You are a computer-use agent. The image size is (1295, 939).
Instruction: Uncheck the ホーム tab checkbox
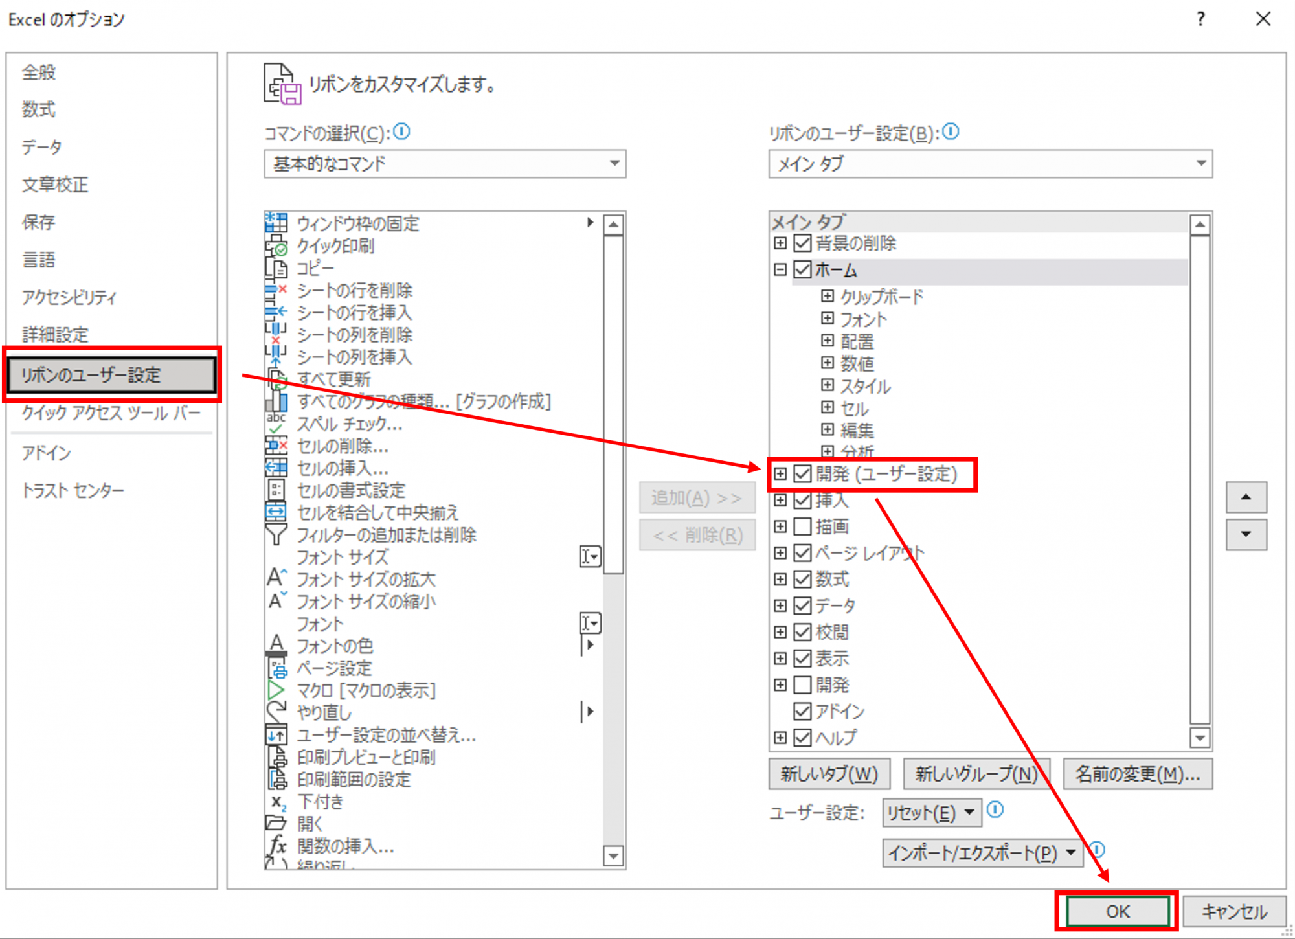[x=802, y=269]
